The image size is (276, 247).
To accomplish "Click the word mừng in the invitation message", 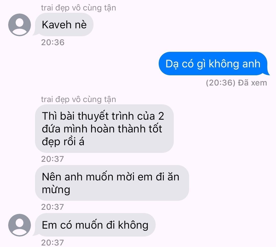I will [56, 190].
